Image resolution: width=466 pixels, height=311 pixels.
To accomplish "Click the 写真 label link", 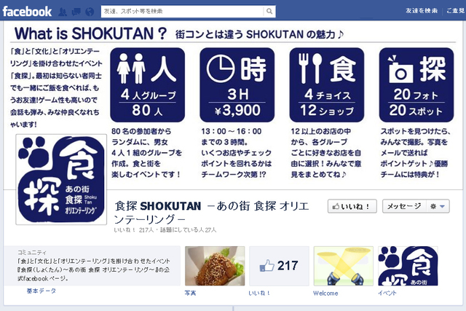I will tap(190, 293).
